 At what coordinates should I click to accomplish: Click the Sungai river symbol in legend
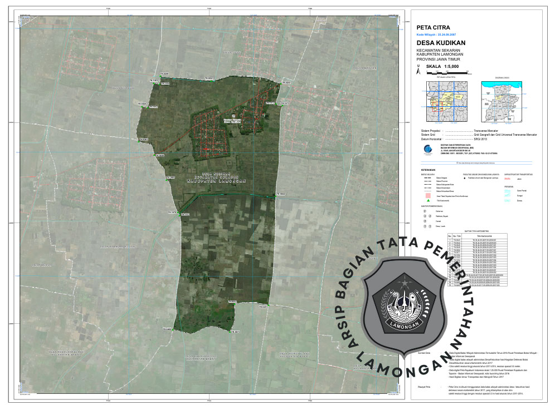507,195
